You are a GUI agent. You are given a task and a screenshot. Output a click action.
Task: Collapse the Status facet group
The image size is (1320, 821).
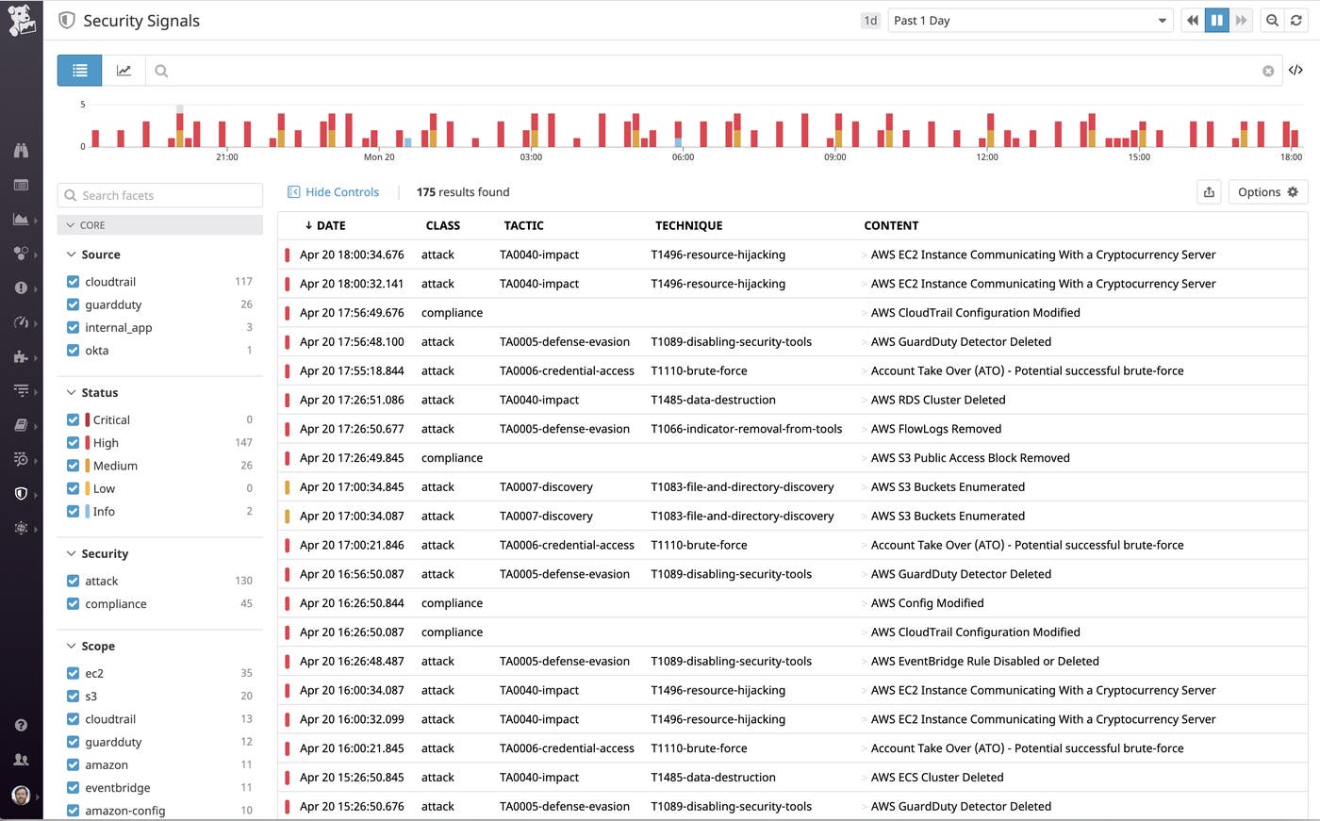click(72, 393)
